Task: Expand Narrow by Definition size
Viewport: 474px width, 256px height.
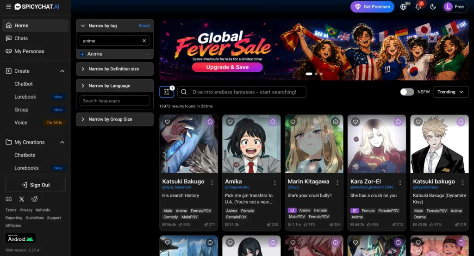Action: pyautogui.click(x=115, y=69)
